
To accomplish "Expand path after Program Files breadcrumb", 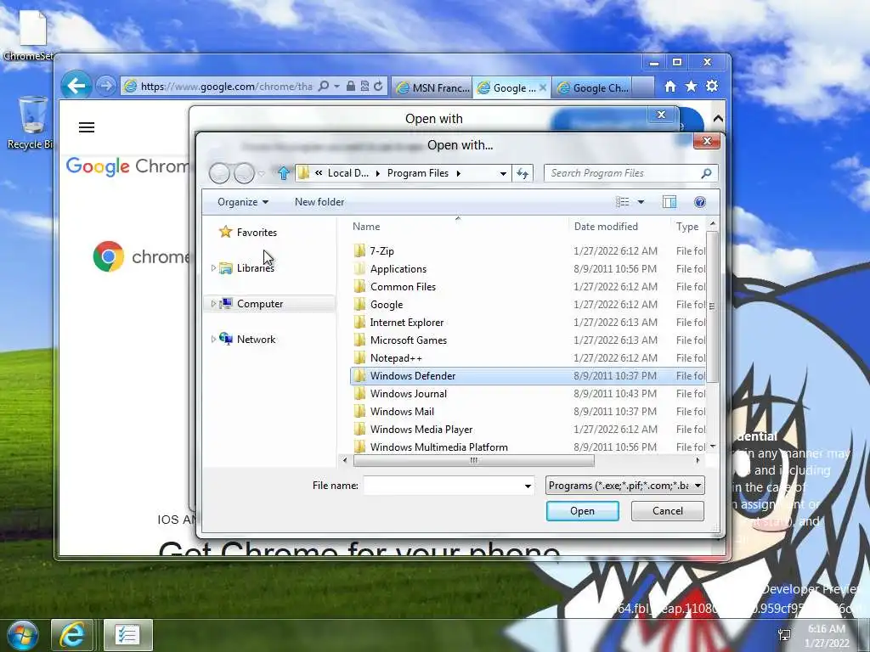I will pyautogui.click(x=458, y=173).
